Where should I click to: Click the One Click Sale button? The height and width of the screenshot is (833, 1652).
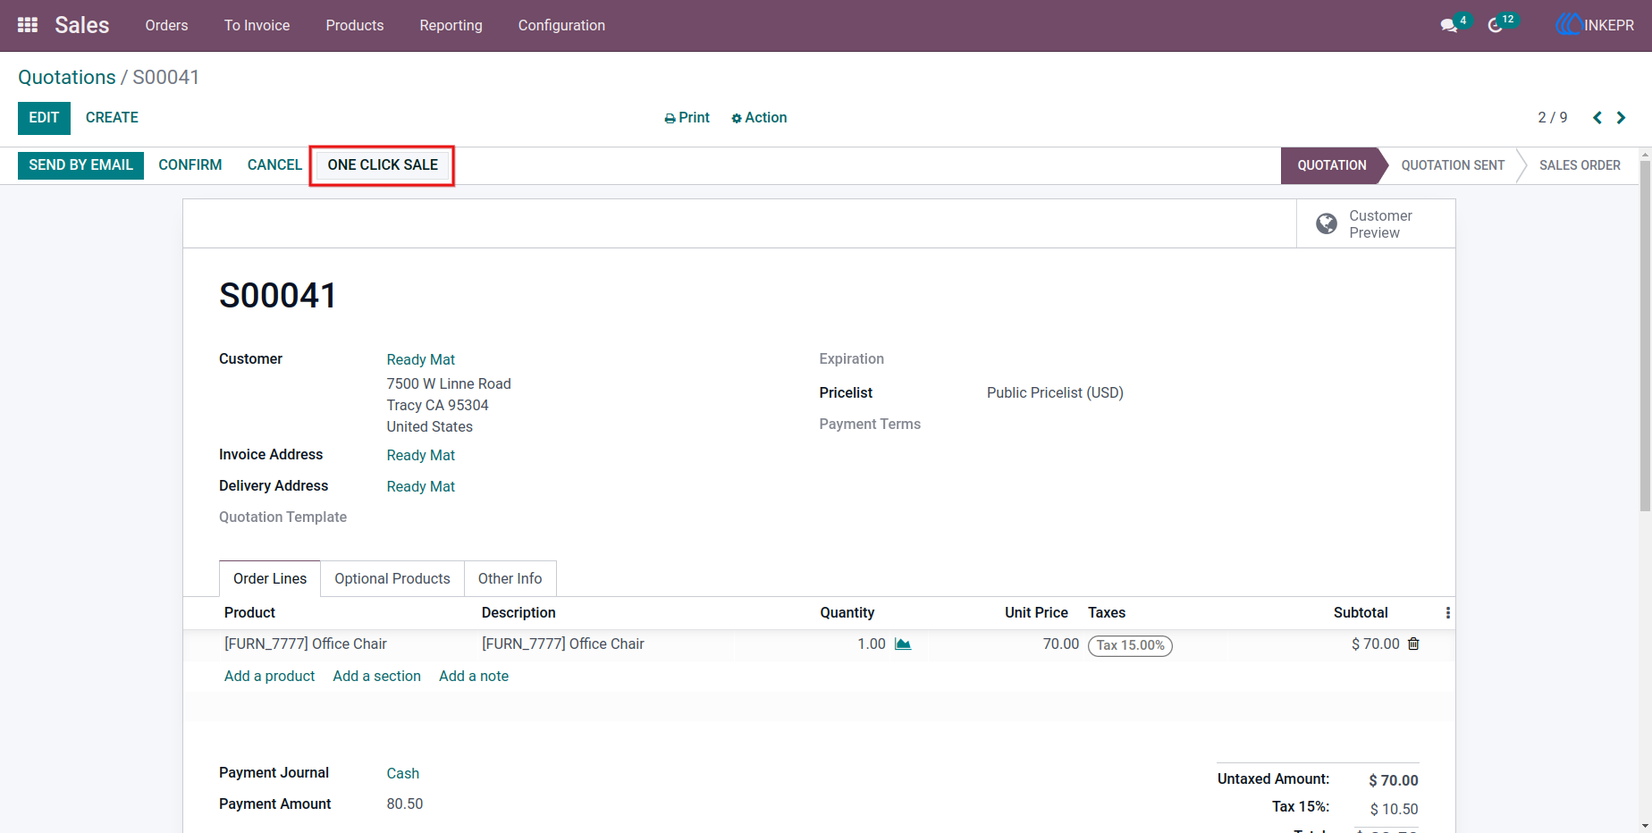383,165
